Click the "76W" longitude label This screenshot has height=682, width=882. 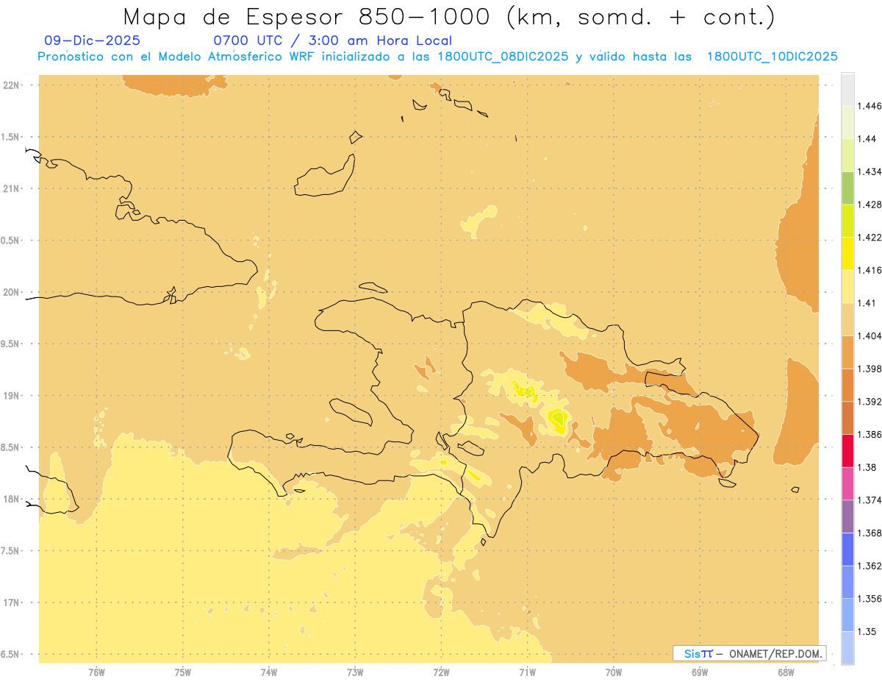[x=96, y=672]
